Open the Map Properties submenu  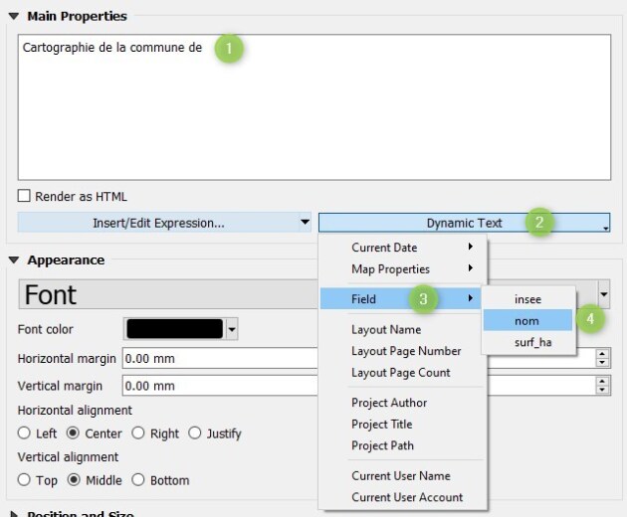coord(403,268)
